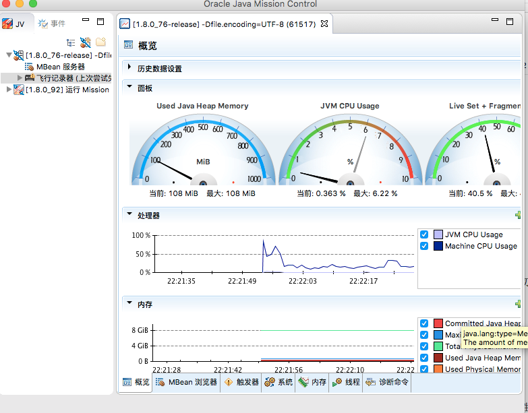Disable the Committed Java Heap checkbox
528x413 pixels.
click(x=424, y=323)
